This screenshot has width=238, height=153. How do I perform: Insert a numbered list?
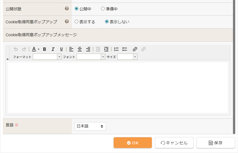pyautogui.click(x=116, y=49)
